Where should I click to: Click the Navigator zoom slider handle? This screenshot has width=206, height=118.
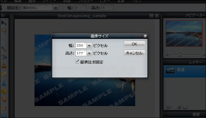[179, 54]
